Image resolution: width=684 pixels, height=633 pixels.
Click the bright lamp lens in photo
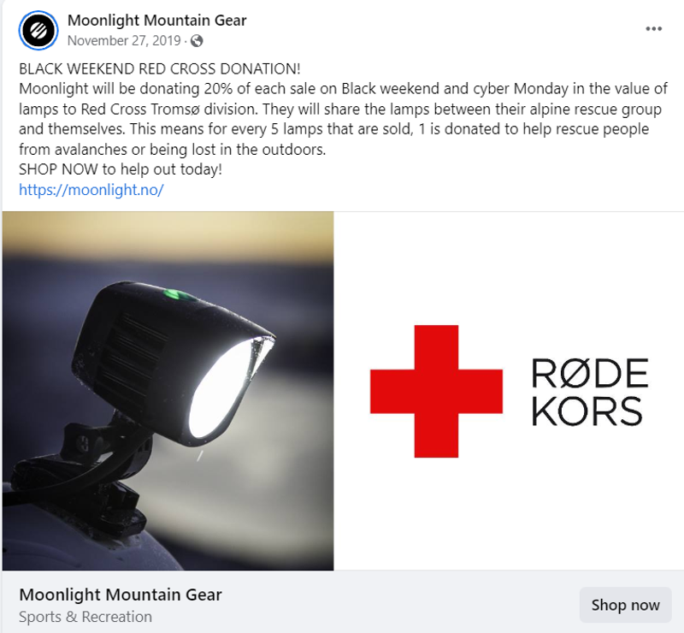(x=227, y=387)
